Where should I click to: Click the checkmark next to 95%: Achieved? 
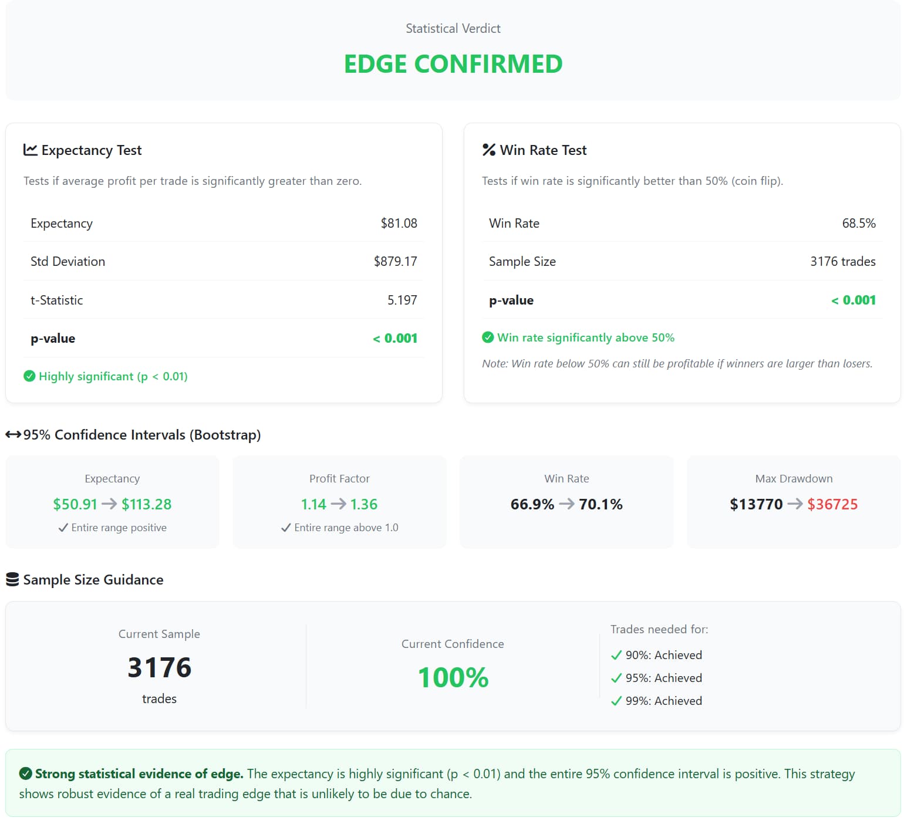tap(616, 678)
